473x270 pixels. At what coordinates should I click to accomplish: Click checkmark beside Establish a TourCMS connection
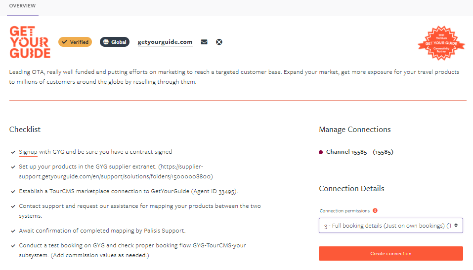point(13,192)
